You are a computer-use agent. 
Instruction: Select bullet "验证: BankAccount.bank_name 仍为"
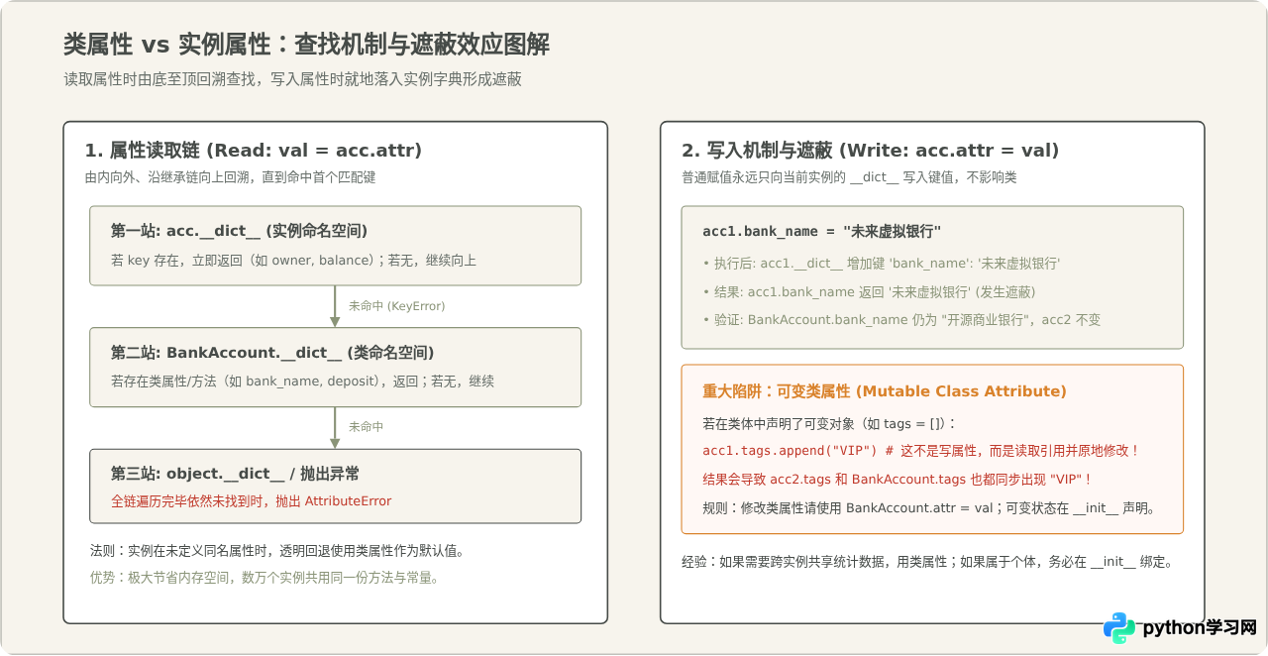pos(901,320)
